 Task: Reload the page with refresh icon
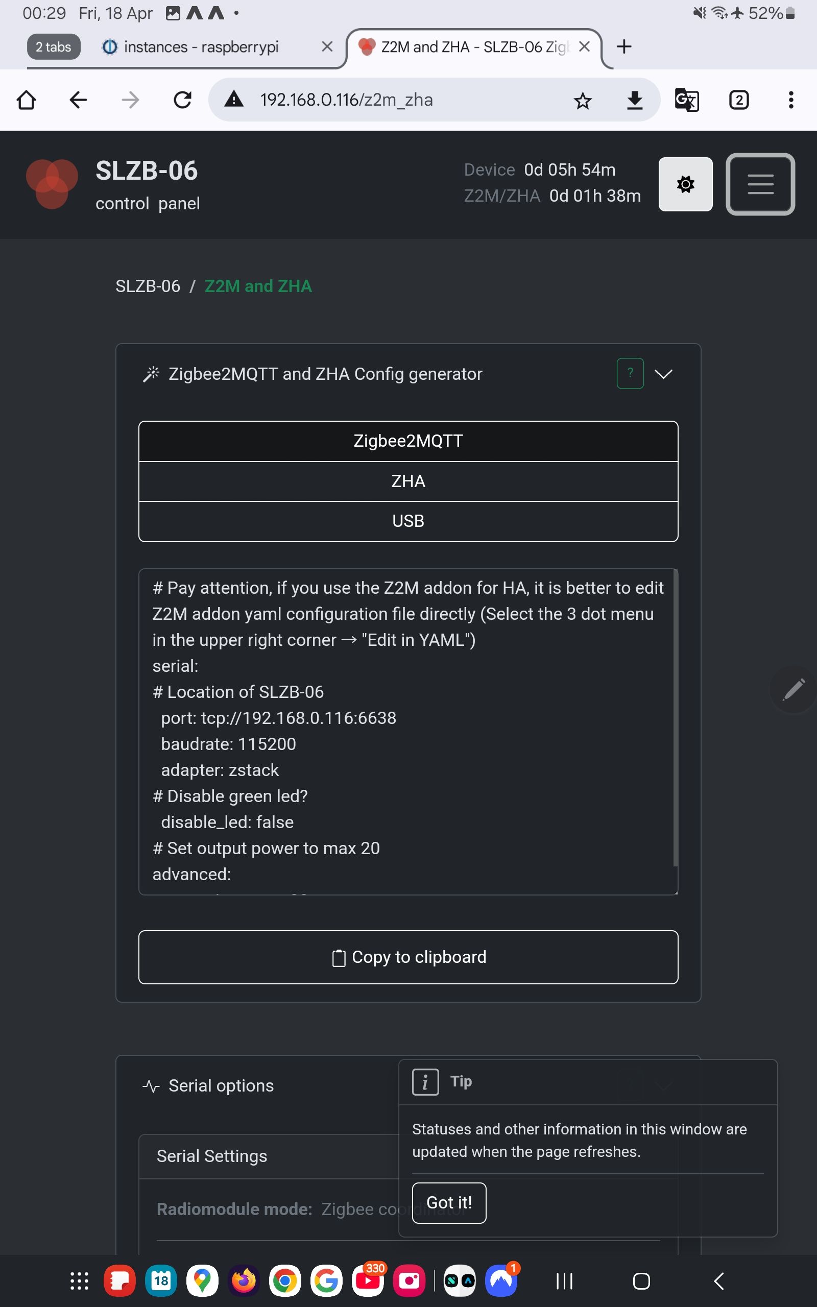[x=183, y=100]
